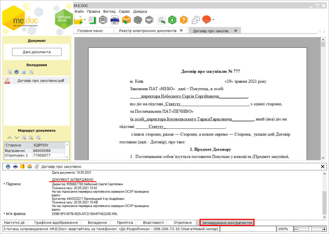329x234 pixels.
Task: Open the Затверджено контрагентом tab
Action: [x=227, y=223]
